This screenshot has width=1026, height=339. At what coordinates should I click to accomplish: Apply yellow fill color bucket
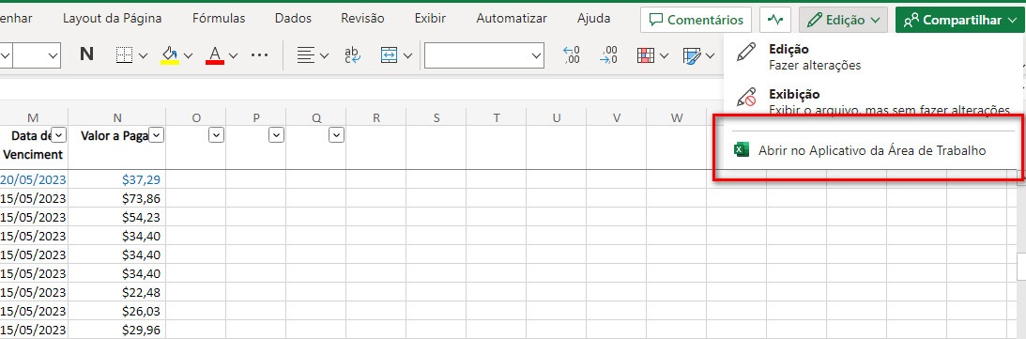[x=170, y=55]
